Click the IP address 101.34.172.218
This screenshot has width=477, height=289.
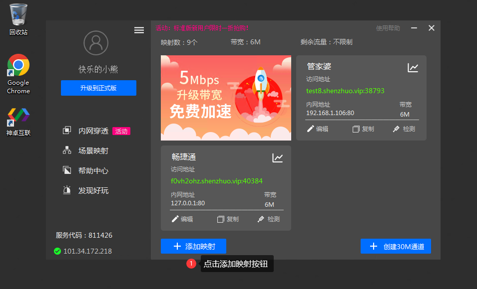pyautogui.click(x=87, y=251)
